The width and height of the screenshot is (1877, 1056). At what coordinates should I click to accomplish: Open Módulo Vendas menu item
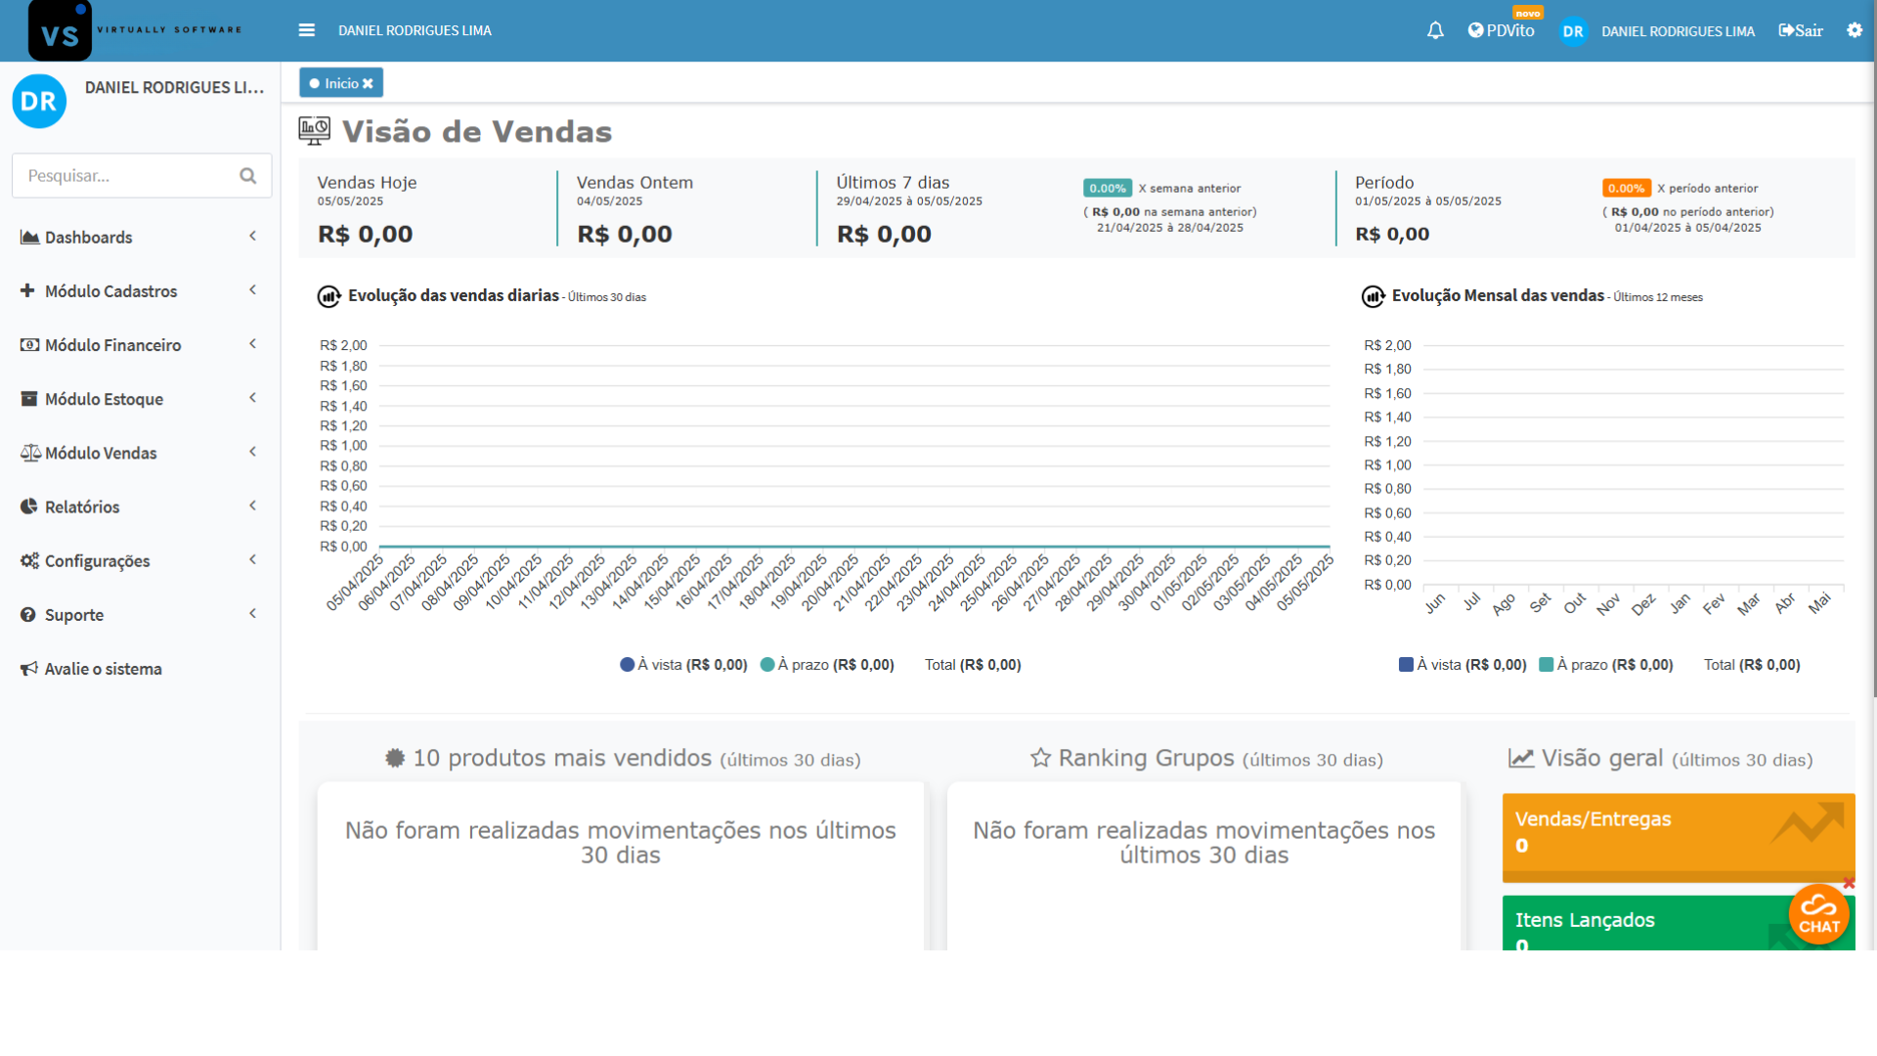pyautogui.click(x=101, y=453)
